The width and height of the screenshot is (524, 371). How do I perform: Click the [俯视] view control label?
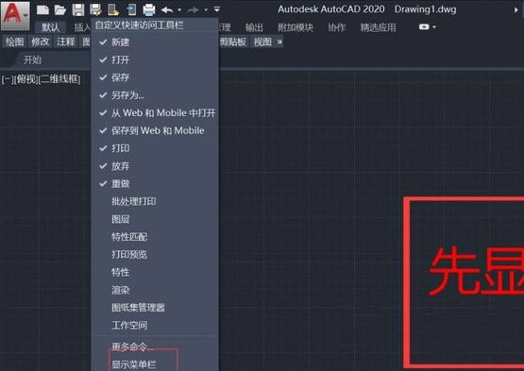(25, 79)
